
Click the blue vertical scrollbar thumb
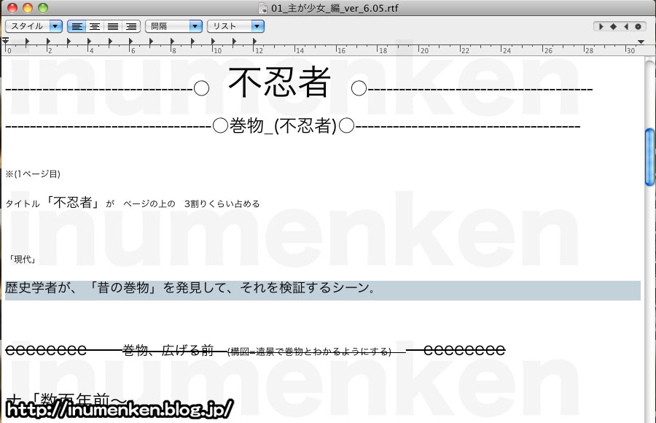649,157
